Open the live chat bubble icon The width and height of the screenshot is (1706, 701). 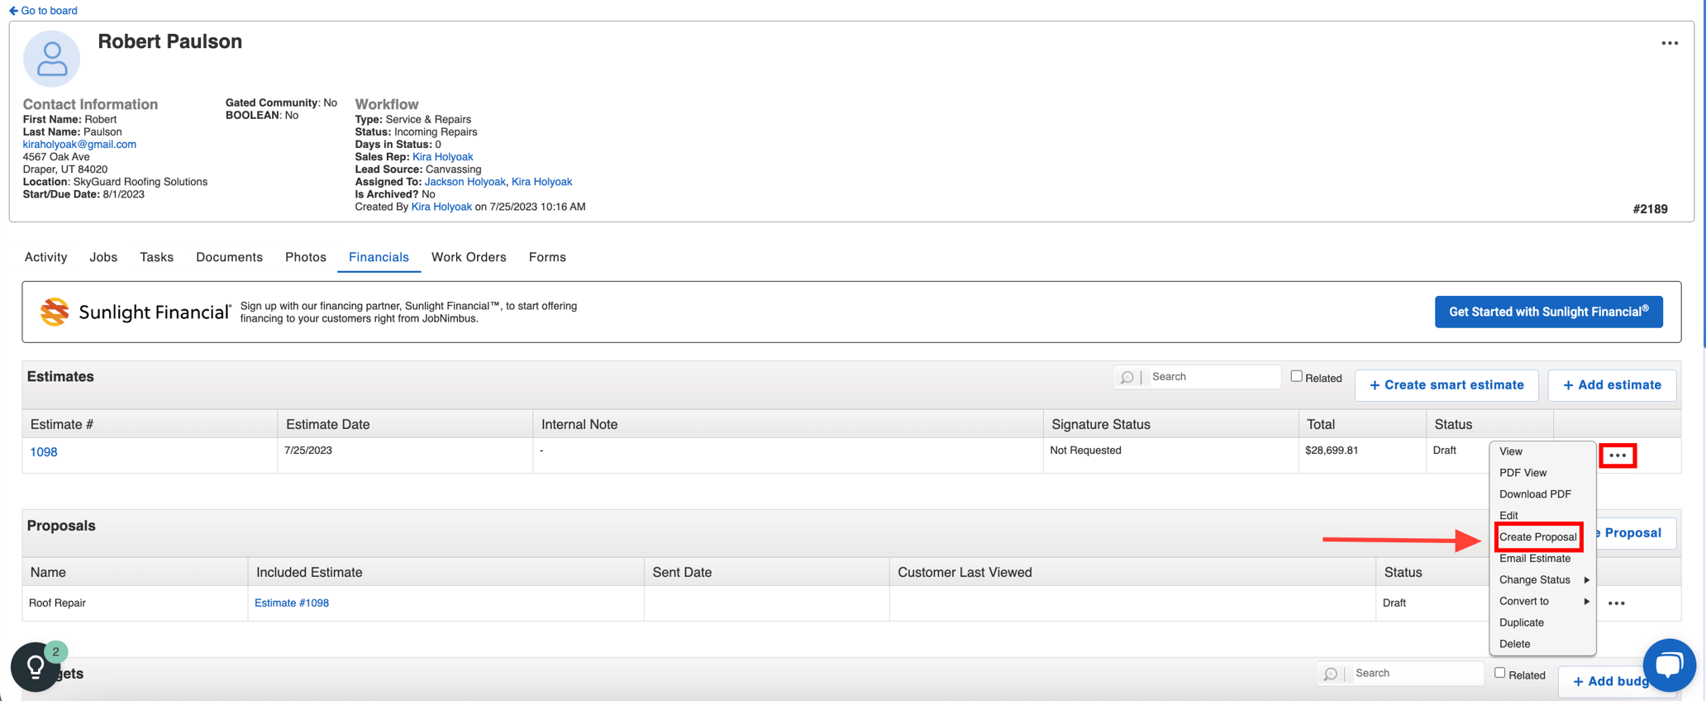[1669, 665]
